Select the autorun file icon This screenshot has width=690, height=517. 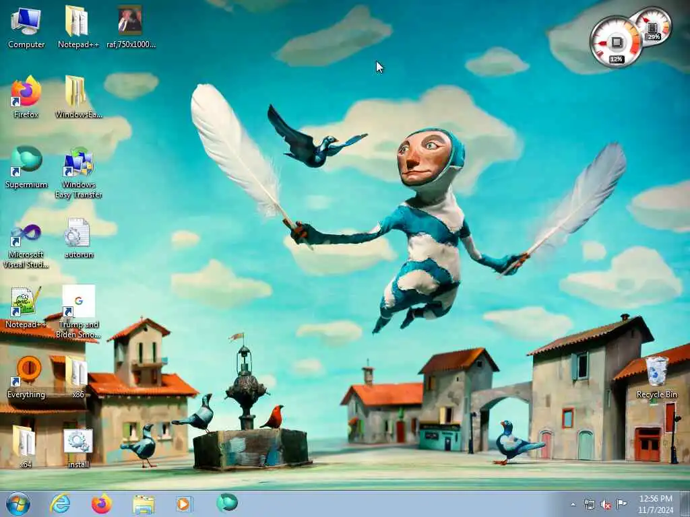tap(78, 238)
